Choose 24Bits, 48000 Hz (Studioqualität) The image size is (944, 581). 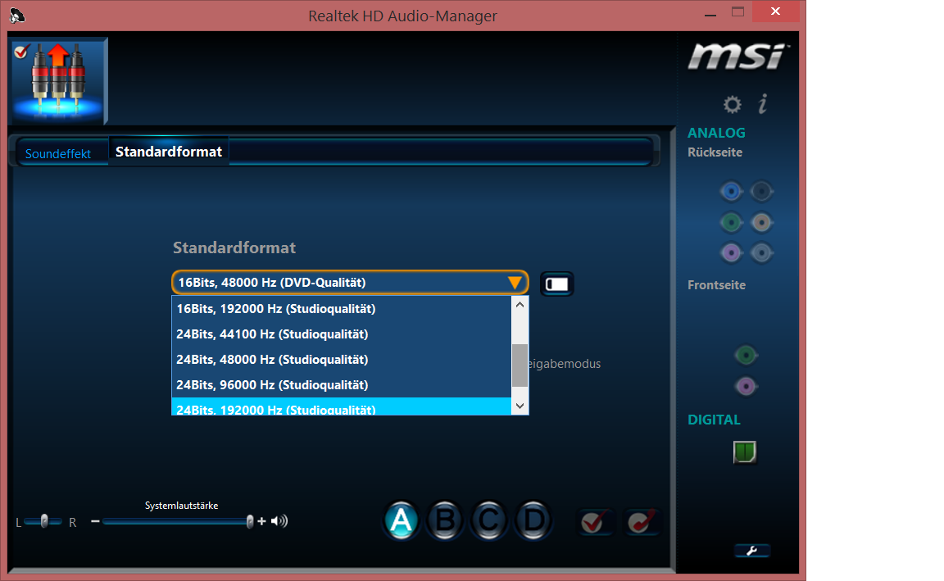pyautogui.click(x=342, y=359)
